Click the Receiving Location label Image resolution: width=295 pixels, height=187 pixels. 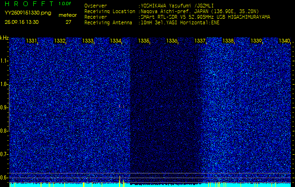pos(110,11)
